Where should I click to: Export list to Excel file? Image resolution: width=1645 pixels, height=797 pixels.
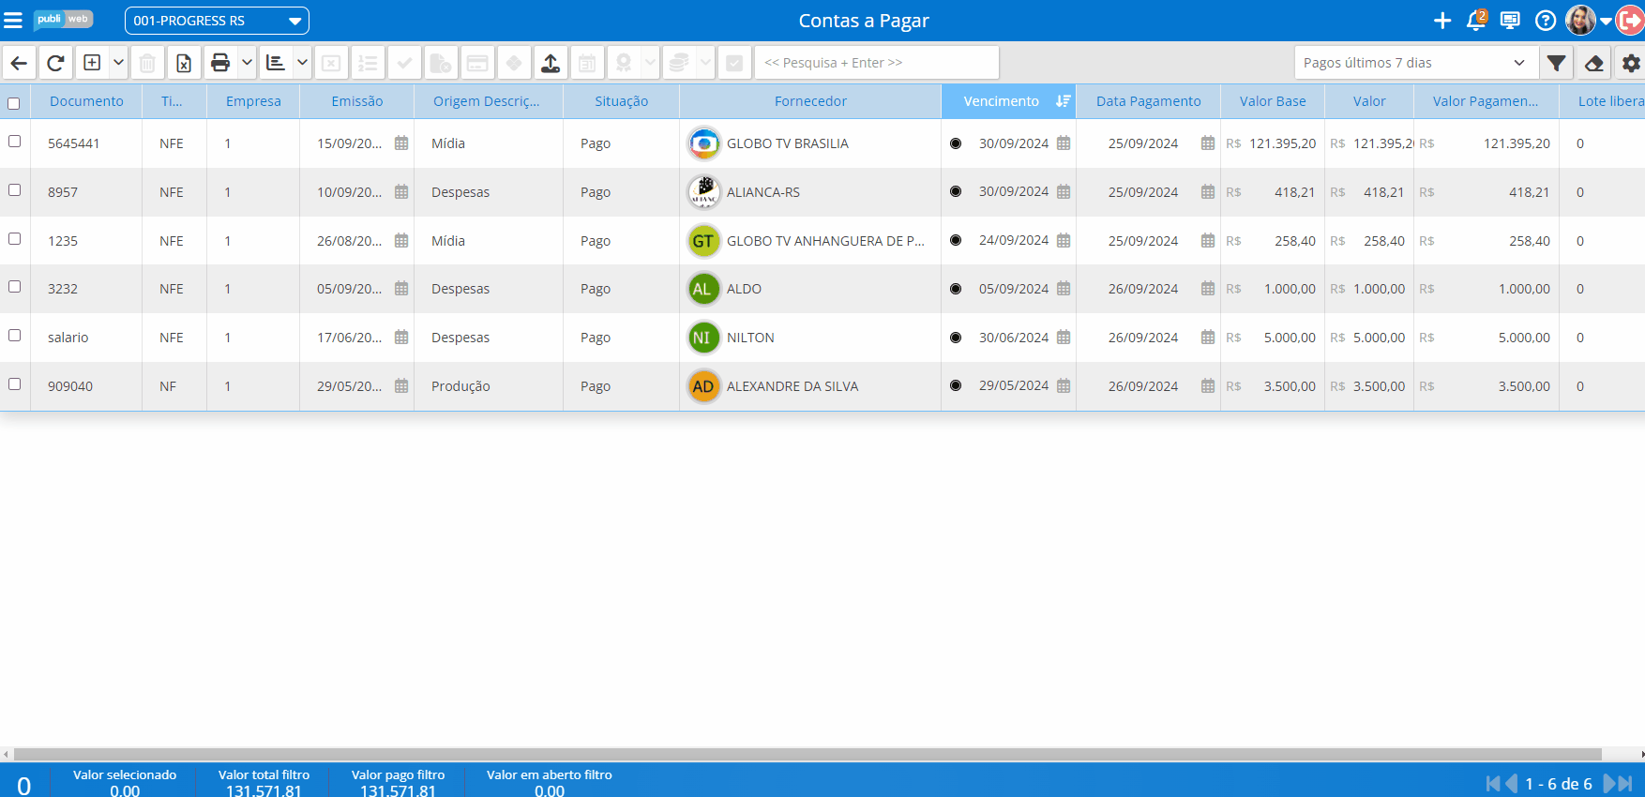(x=184, y=63)
